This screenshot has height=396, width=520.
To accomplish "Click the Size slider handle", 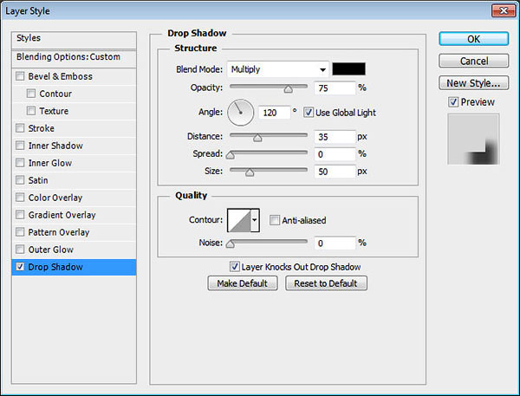I will 250,172.
